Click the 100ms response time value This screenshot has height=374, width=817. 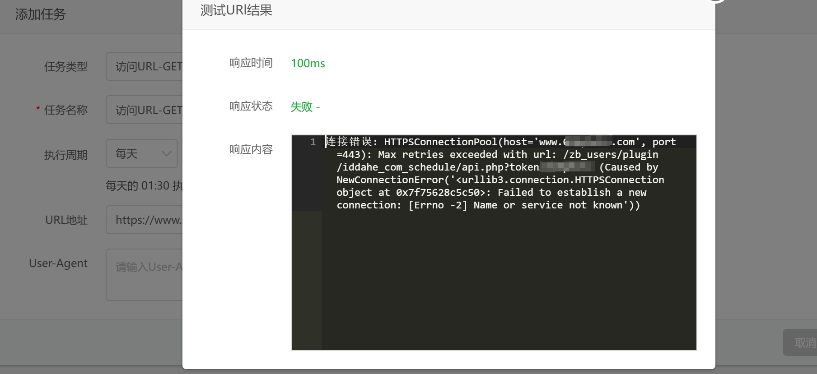click(x=308, y=63)
